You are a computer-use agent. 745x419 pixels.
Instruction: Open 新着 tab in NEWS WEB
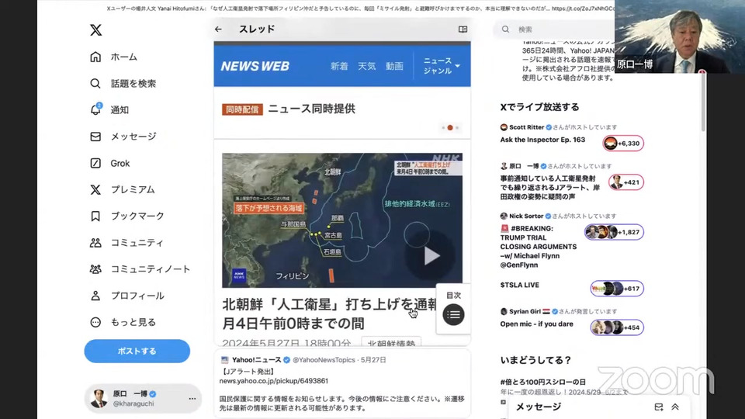click(x=339, y=66)
